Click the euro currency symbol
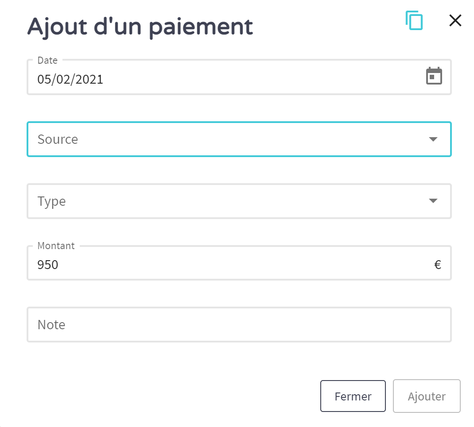 tap(438, 265)
